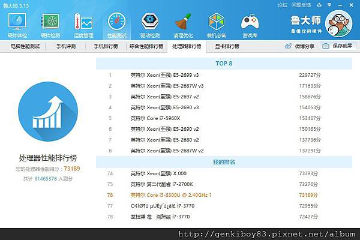This screenshot has height=240, width=360.
Task: Switch to the 综合性能排行榜 tab
Action: point(146,46)
